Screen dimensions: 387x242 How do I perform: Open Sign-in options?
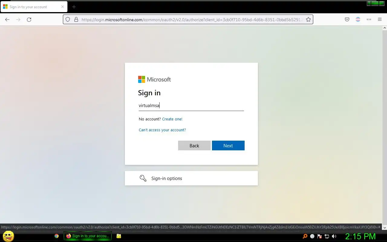click(x=191, y=178)
